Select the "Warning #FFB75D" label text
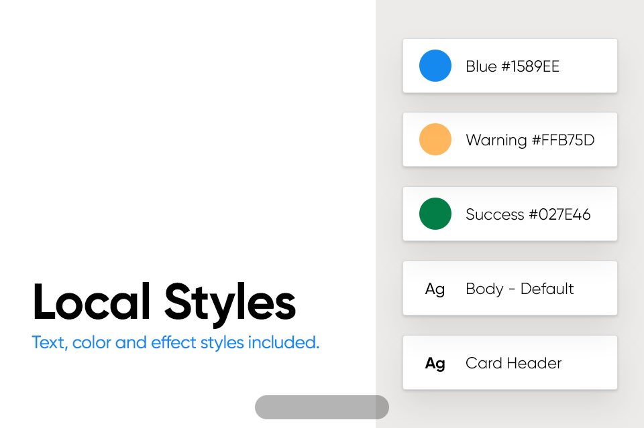Image resolution: width=644 pixels, height=428 pixels. pos(530,140)
